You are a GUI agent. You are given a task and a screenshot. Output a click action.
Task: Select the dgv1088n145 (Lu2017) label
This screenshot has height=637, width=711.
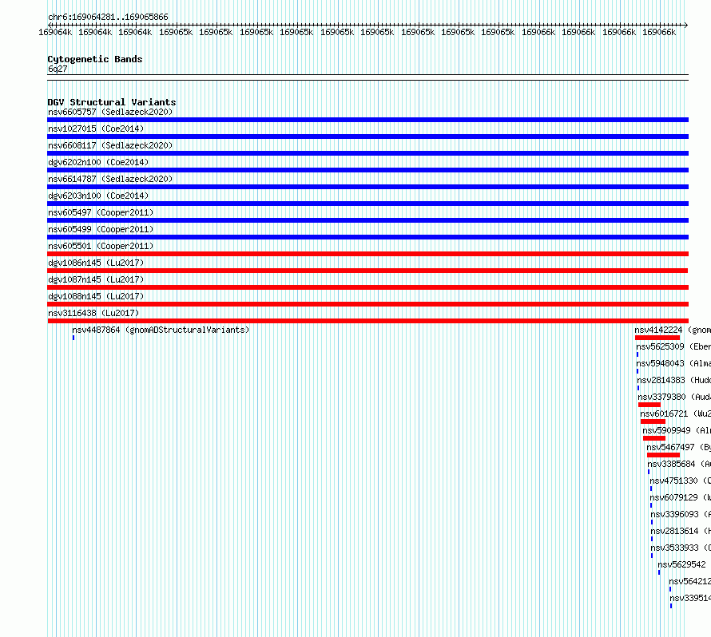(x=96, y=296)
